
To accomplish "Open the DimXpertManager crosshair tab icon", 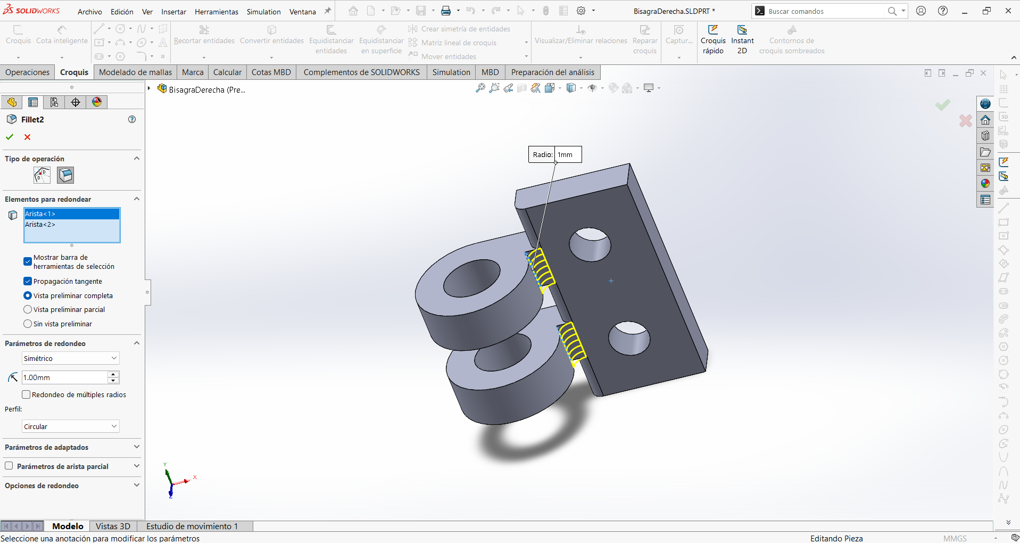I will 76,102.
